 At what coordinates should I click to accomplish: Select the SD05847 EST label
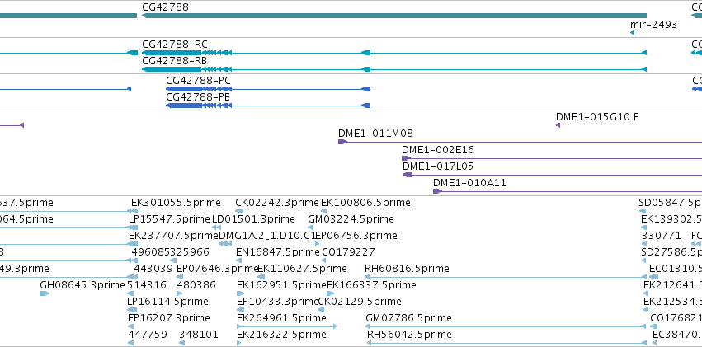point(670,203)
